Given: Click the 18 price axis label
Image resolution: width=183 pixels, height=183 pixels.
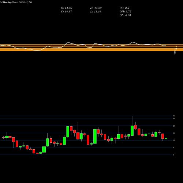Looking at the screenshot, I should tap(174, 133).
